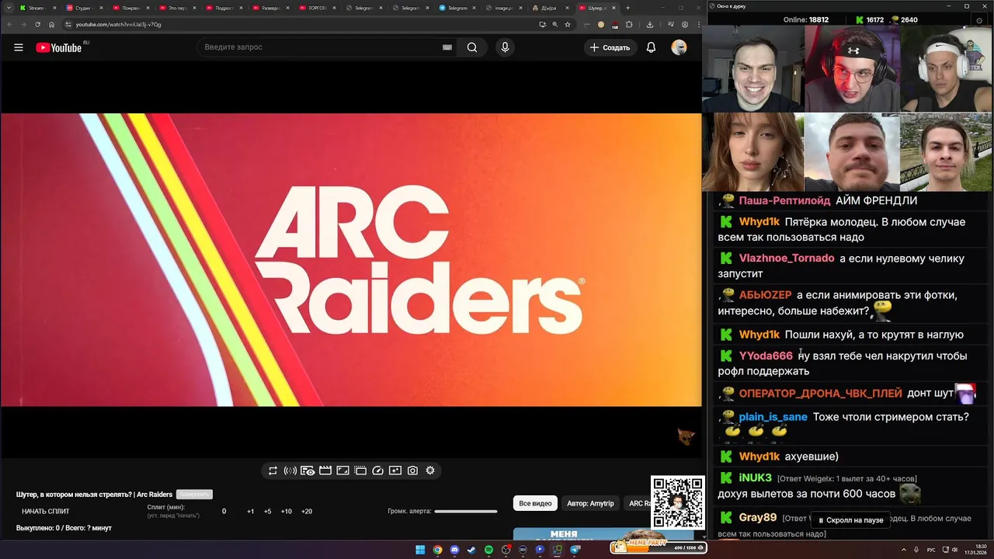This screenshot has height=559, width=994.
Task: Open the YouTube hamburger guide menu
Action: point(19,47)
